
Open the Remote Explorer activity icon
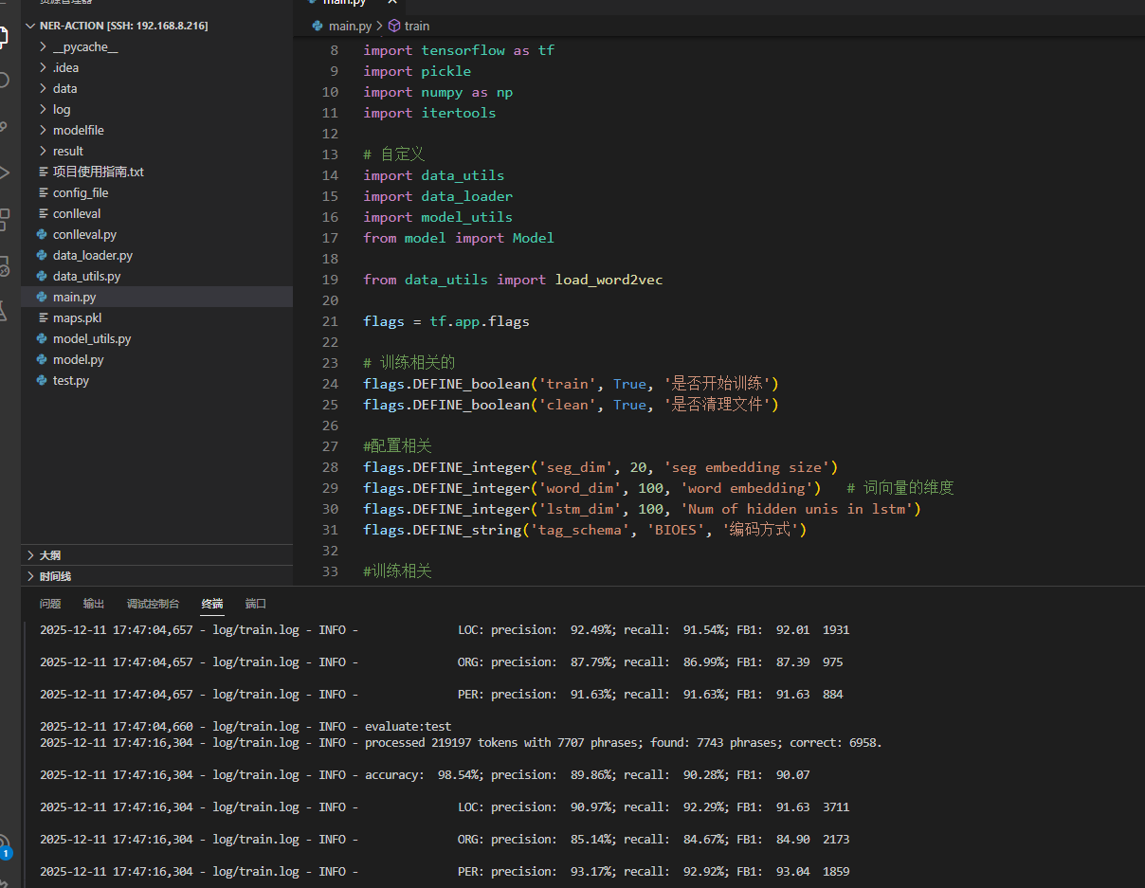pyautogui.click(x=3, y=264)
